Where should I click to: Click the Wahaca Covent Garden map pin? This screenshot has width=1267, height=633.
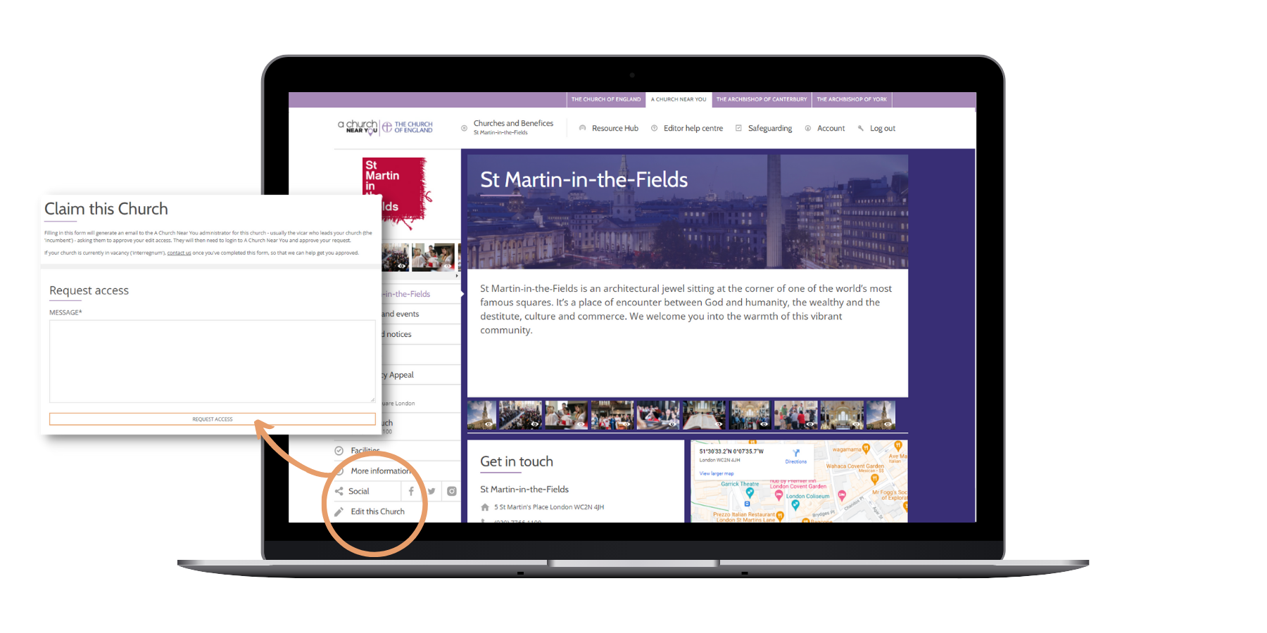[x=875, y=478]
